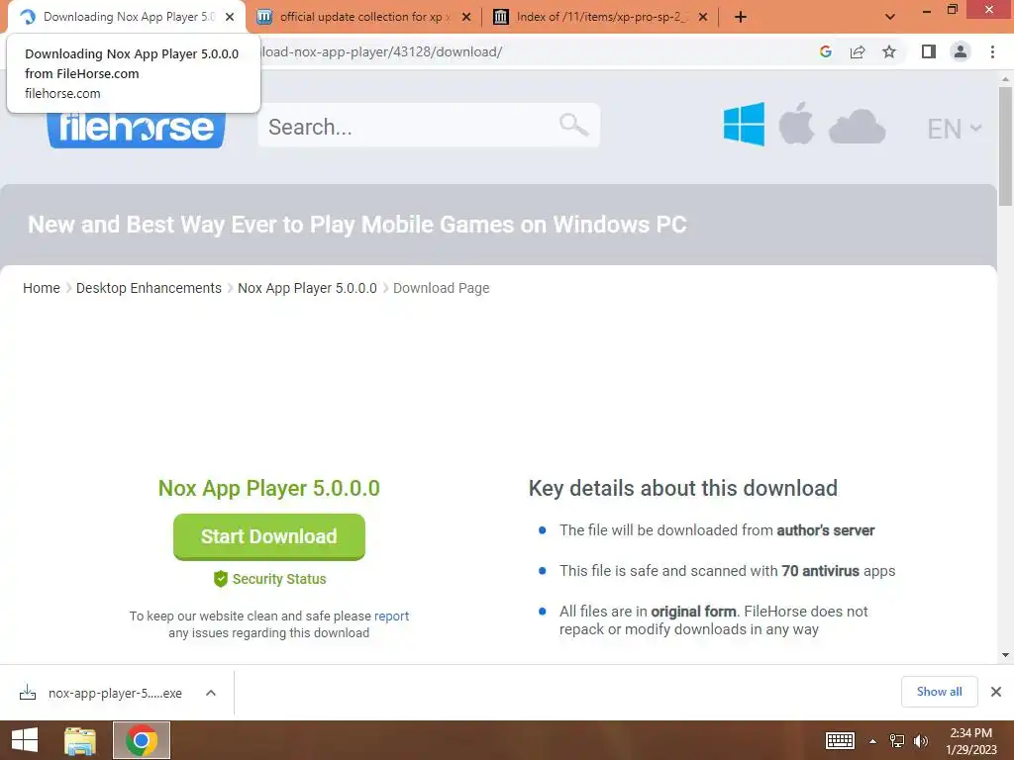The width and height of the screenshot is (1014, 760).
Task: Select the Windows platform icon
Action: coord(744,124)
